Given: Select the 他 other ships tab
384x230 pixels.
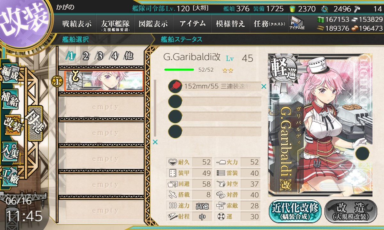Looking at the screenshot, I should (x=129, y=56).
